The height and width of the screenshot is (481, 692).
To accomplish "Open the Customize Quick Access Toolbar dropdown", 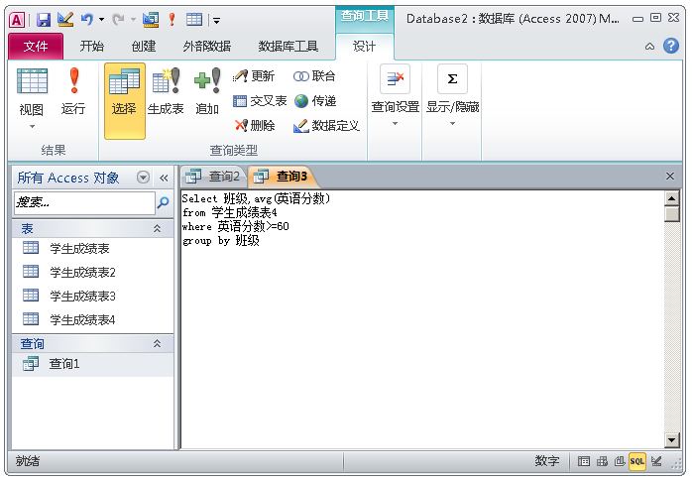I will click(216, 20).
